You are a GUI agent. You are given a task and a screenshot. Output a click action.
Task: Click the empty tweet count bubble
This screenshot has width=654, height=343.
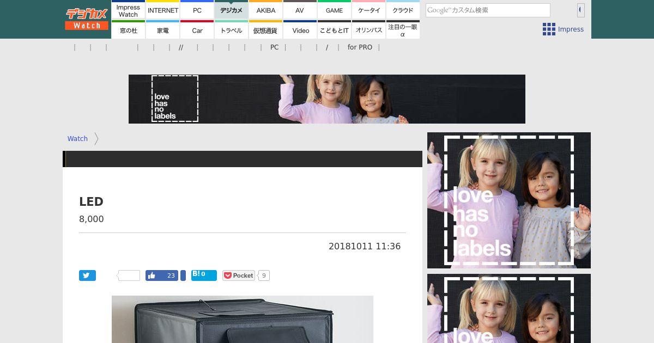[x=129, y=275]
